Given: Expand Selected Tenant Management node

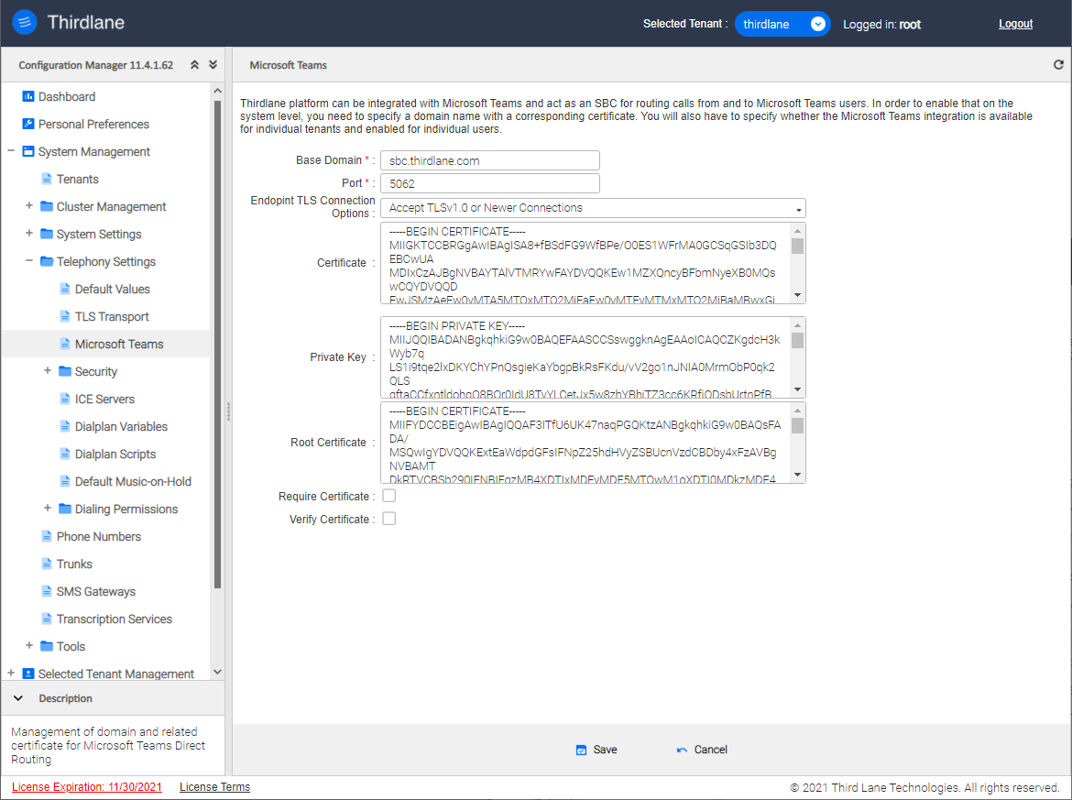Looking at the screenshot, I should click(10, 673).
